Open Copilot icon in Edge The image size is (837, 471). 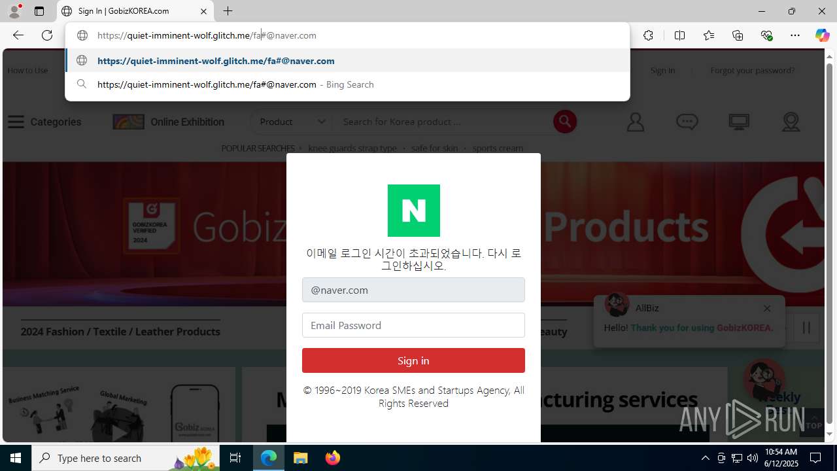point(822,35)
